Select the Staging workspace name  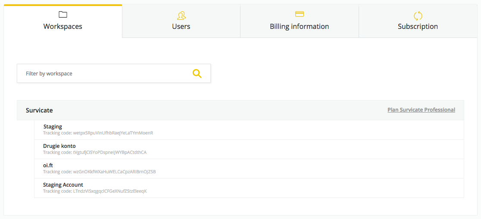53,126
